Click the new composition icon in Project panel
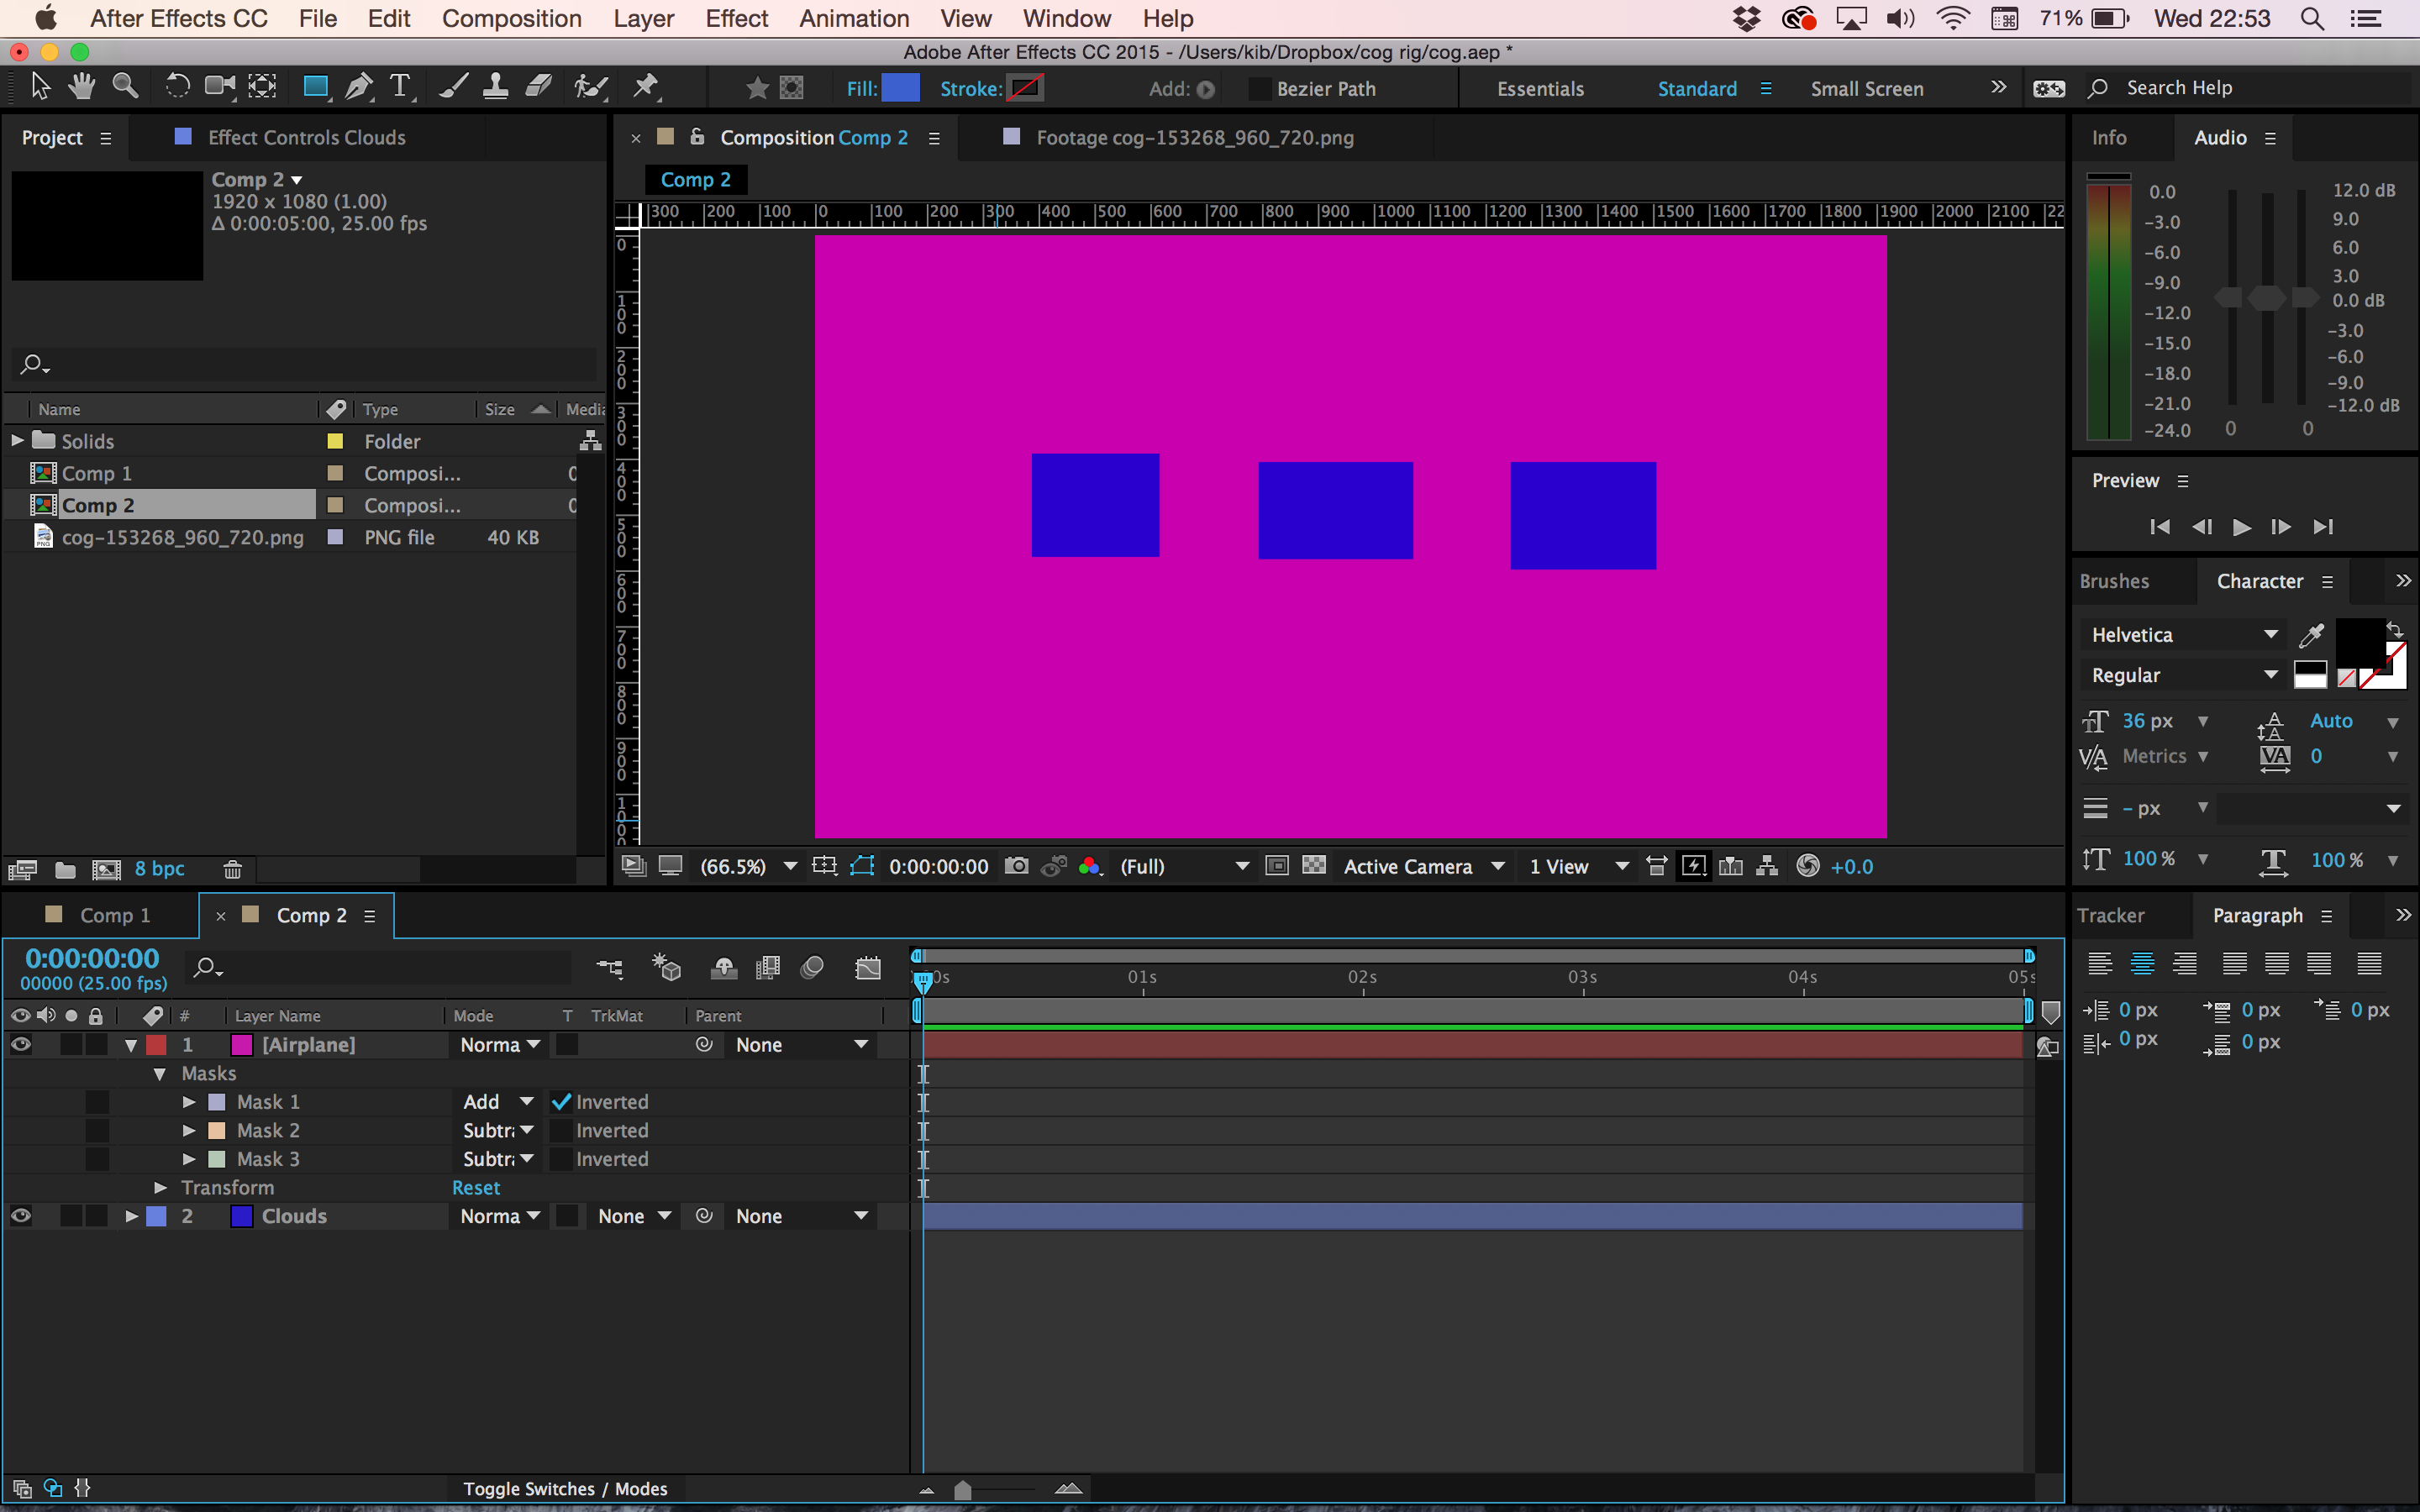The width and height of the screenshot is (2420, 1512). point(106,869)
